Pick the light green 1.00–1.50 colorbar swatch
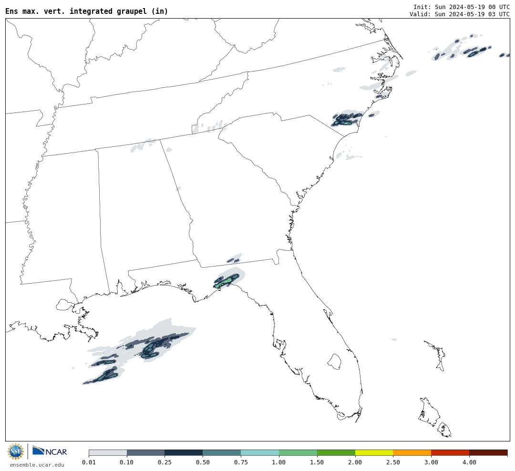 click(298, 452)
